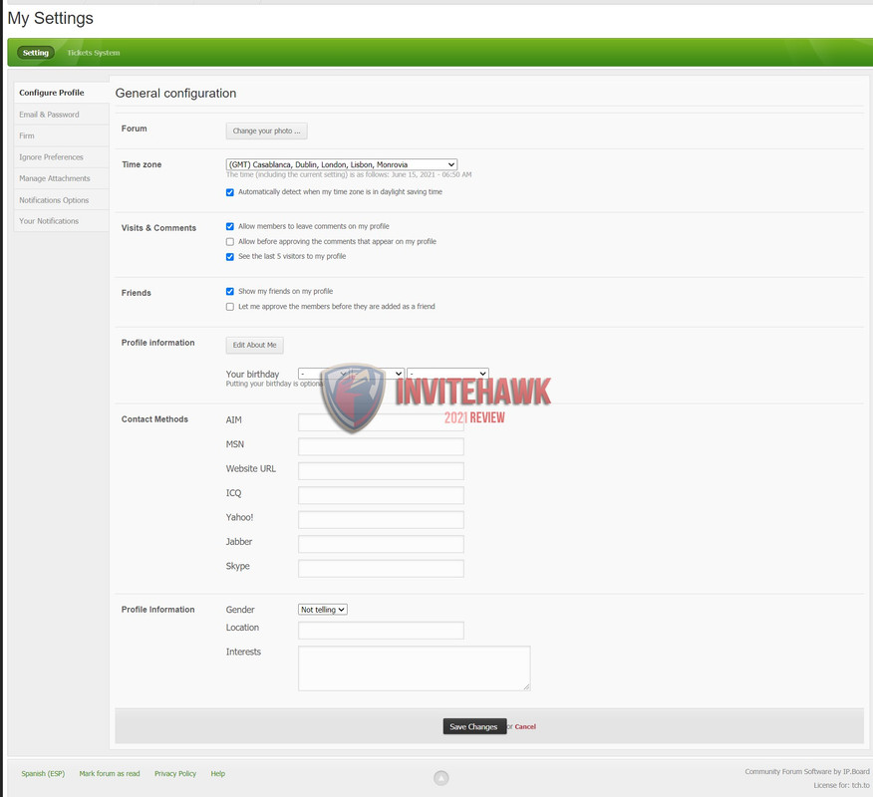
Task: Click the Edit About Me button
Action: [x=254, y=345]
